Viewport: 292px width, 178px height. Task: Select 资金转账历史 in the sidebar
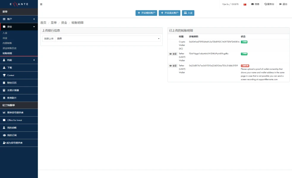pyautogui.click(x=10, y=48)
